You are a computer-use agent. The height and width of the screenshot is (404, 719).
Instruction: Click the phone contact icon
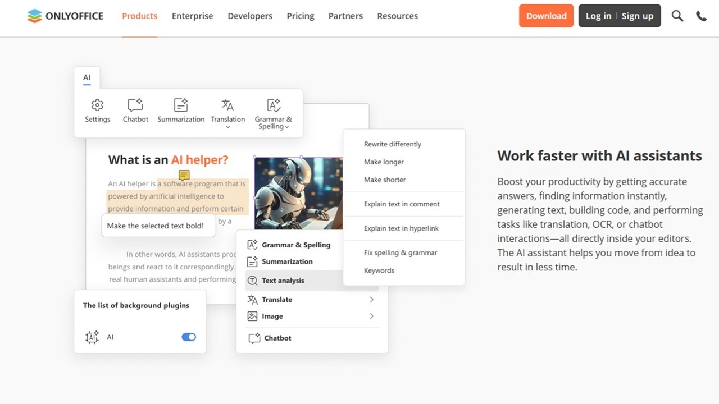click(701, 16)
